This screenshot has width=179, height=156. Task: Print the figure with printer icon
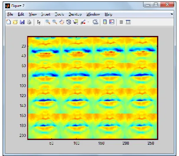(29, 22)
